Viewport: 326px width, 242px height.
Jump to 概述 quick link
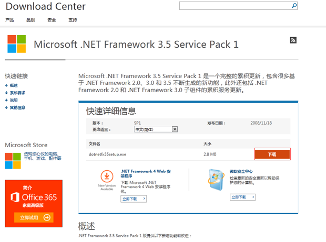pyautogui.click(x=14, y=85)
